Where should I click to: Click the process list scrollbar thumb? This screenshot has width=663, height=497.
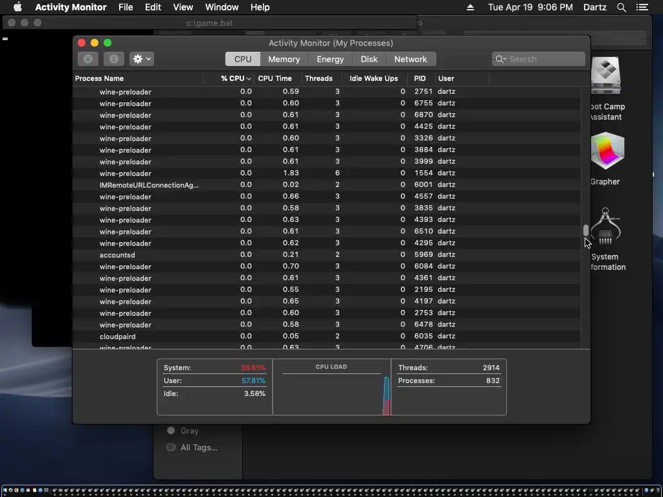tap(585, 230)
